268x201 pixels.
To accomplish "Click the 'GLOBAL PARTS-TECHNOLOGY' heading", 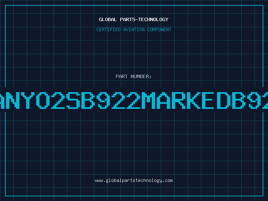I will pos(134,19).
